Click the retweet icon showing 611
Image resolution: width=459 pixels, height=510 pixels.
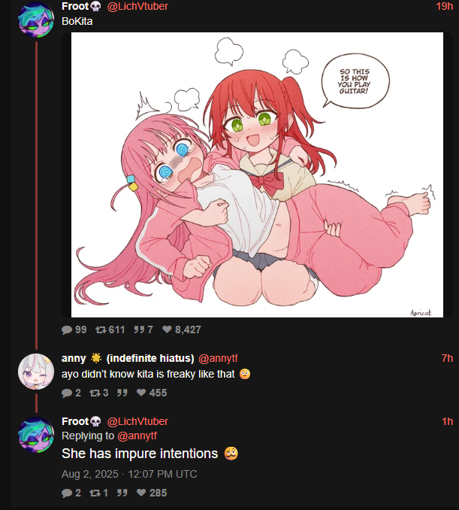101,329
